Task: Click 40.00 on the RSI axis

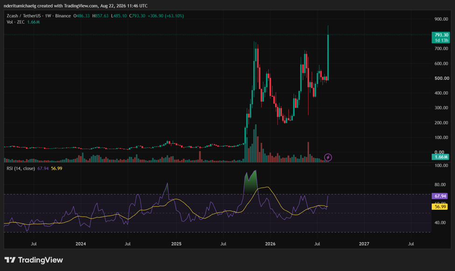Action: pos(440,223)
